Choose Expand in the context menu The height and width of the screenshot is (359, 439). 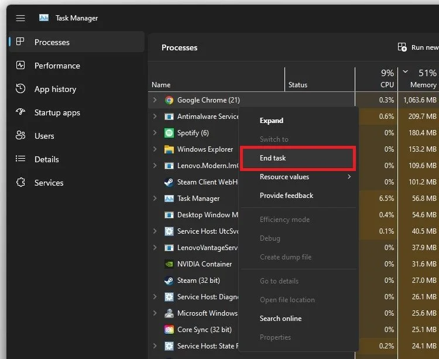pos(299,121)
